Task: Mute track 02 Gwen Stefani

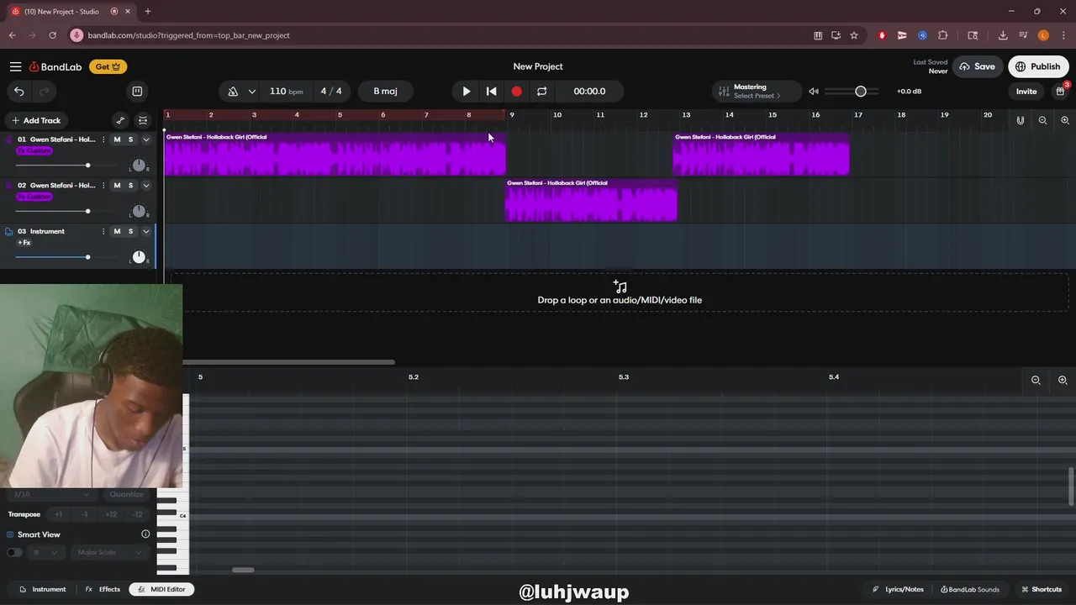Action: tap(117, 185)
